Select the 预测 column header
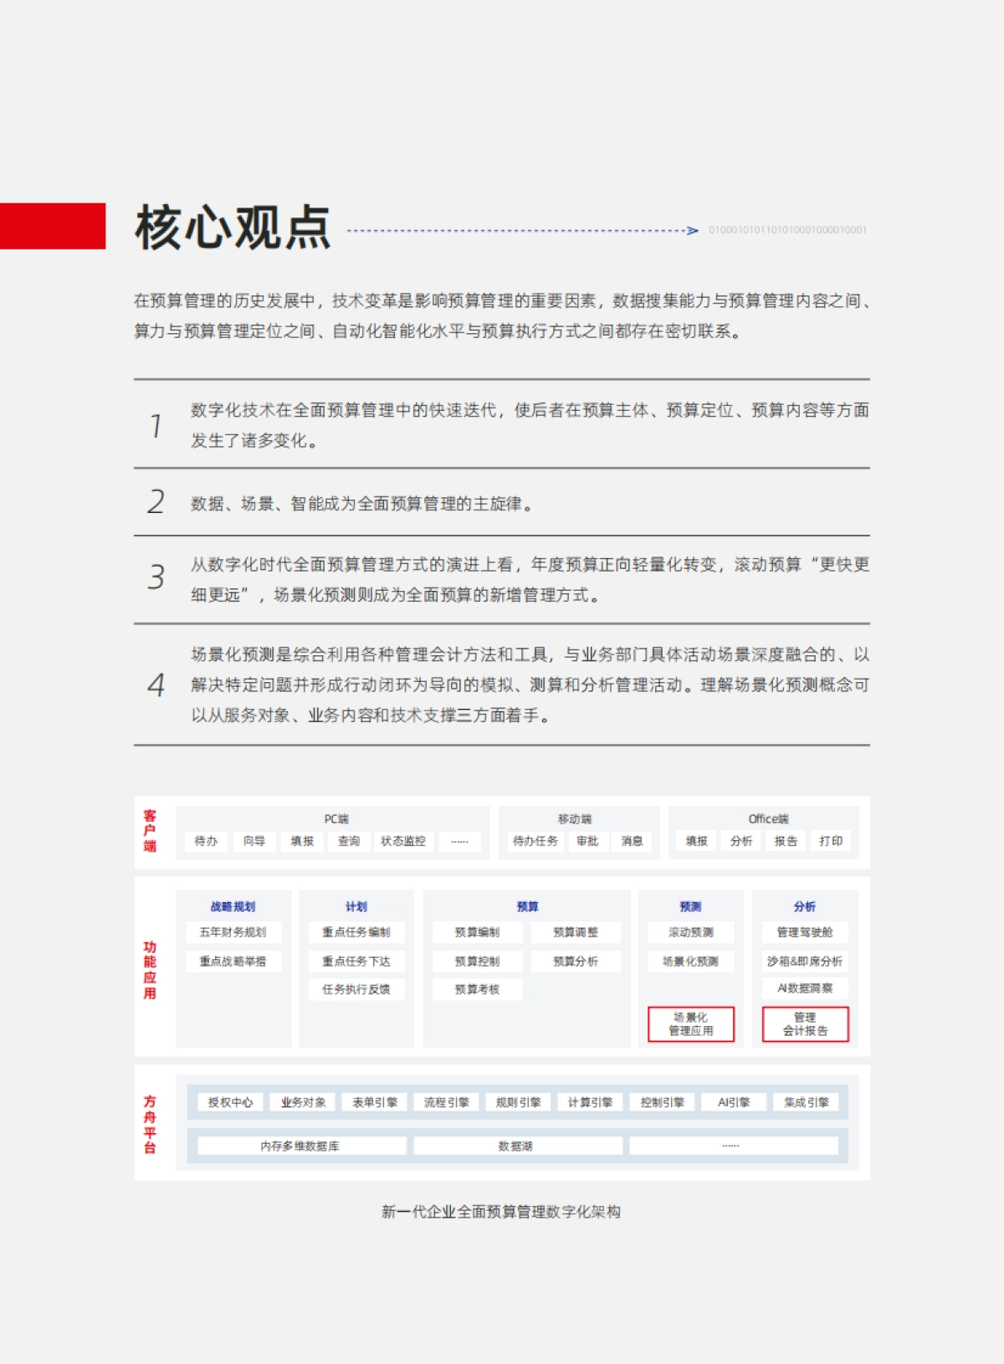The height and width of the screenshot is (1364, 1004). 691,906
